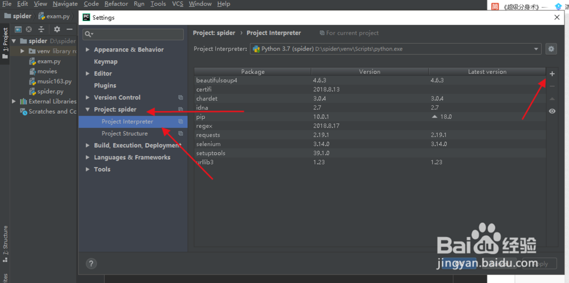Viewport: 569px width, 283px height.
Task: Select Scratches and Consoles tree item
Action: click(x=48, y=111)
